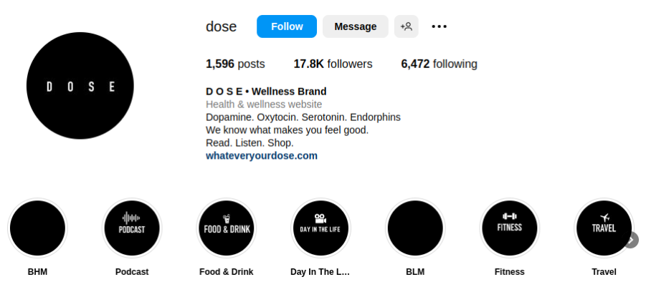646x287 pixels.
Task: Message the dose account
Action: [x=356, y=26]
